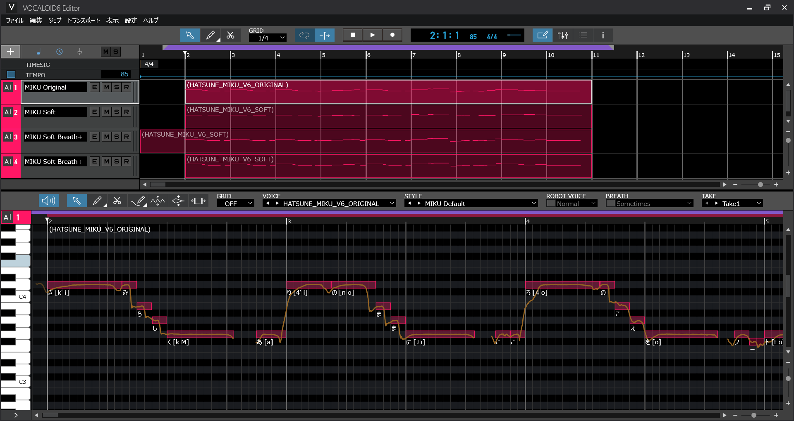Image resolution: width=794 pixels, height=421 pixels.
Task: Adjust piano roll horizontal zoom slider
Action: coord(753,415)
